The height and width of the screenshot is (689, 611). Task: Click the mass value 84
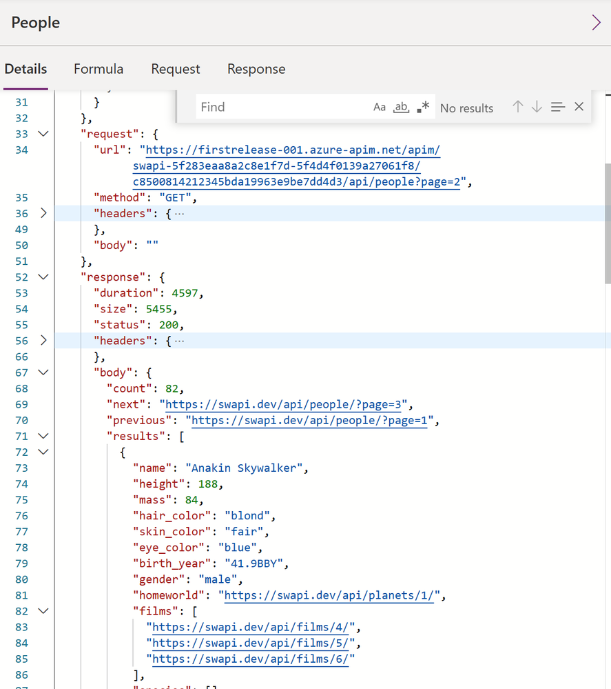tap(191, 499)
